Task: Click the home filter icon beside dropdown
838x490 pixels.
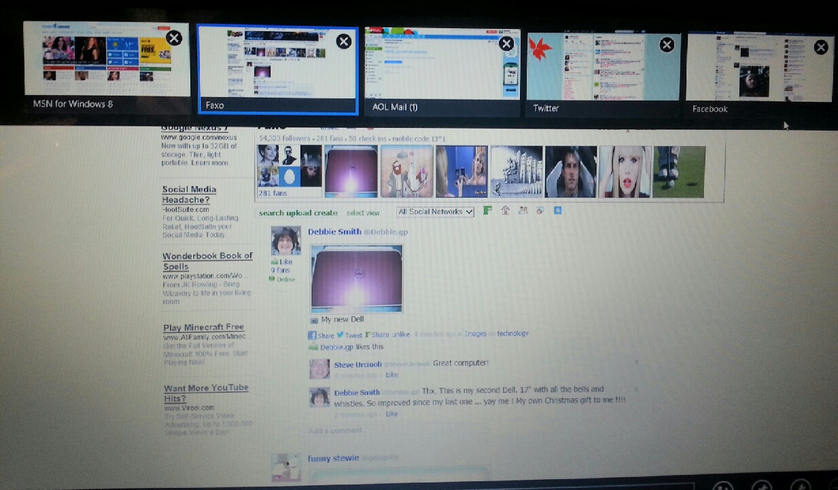Action: pos(505,211)
